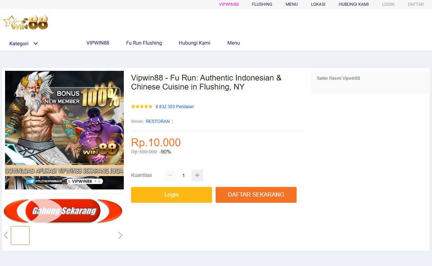Click the star rating icons
This screenshot has height=266, width=432.
(142, 107)
